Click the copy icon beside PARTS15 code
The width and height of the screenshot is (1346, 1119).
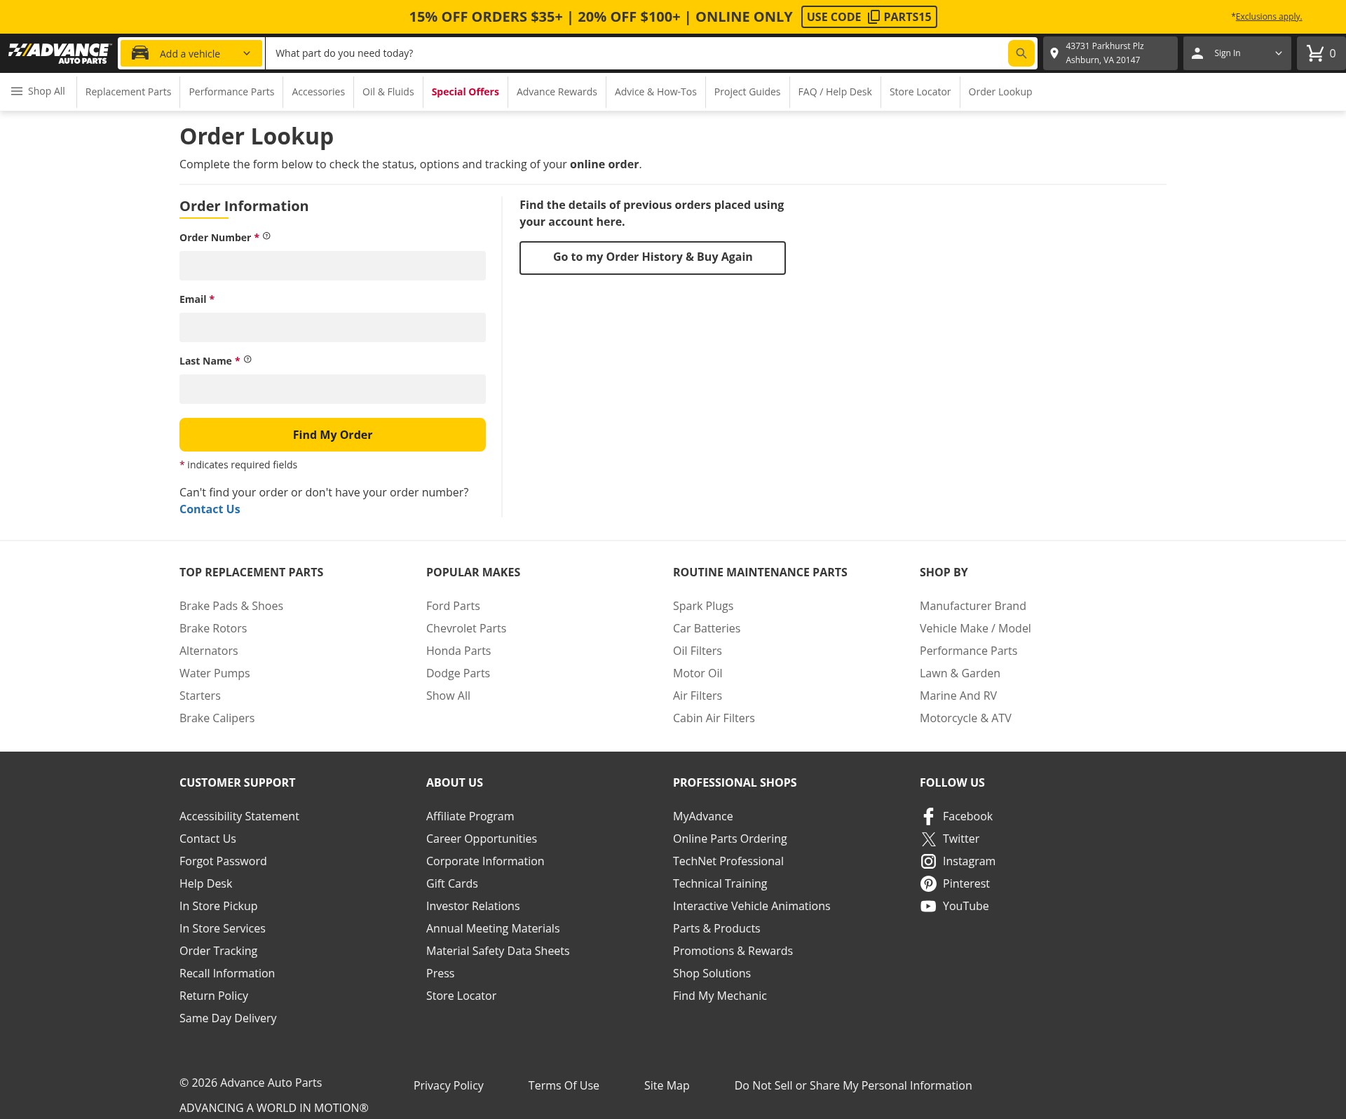point(873,17)
